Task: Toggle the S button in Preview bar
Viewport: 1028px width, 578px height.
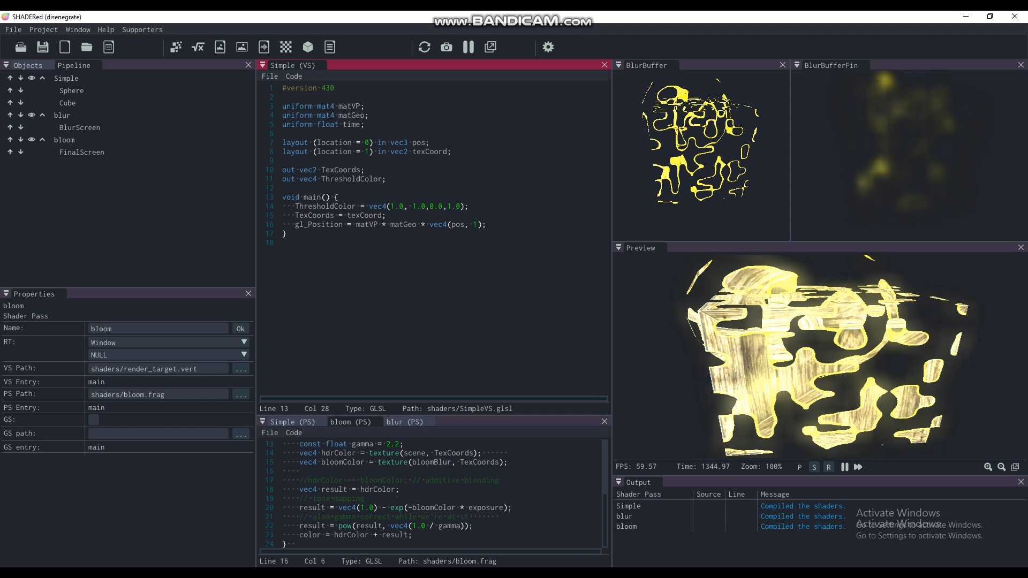Action: click(x=814, y=467)
